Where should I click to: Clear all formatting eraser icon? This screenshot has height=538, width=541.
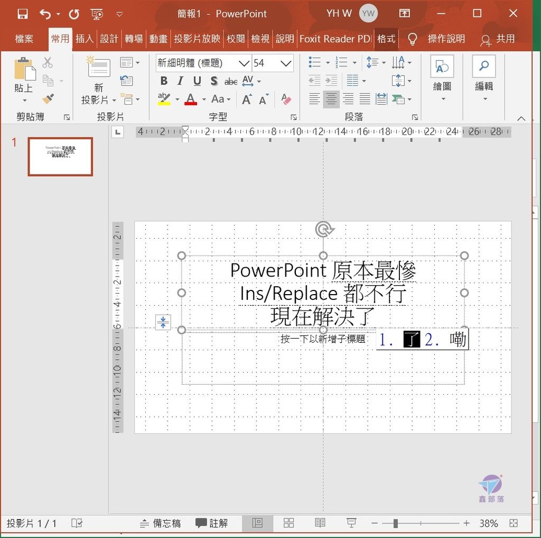pos(286,99)
